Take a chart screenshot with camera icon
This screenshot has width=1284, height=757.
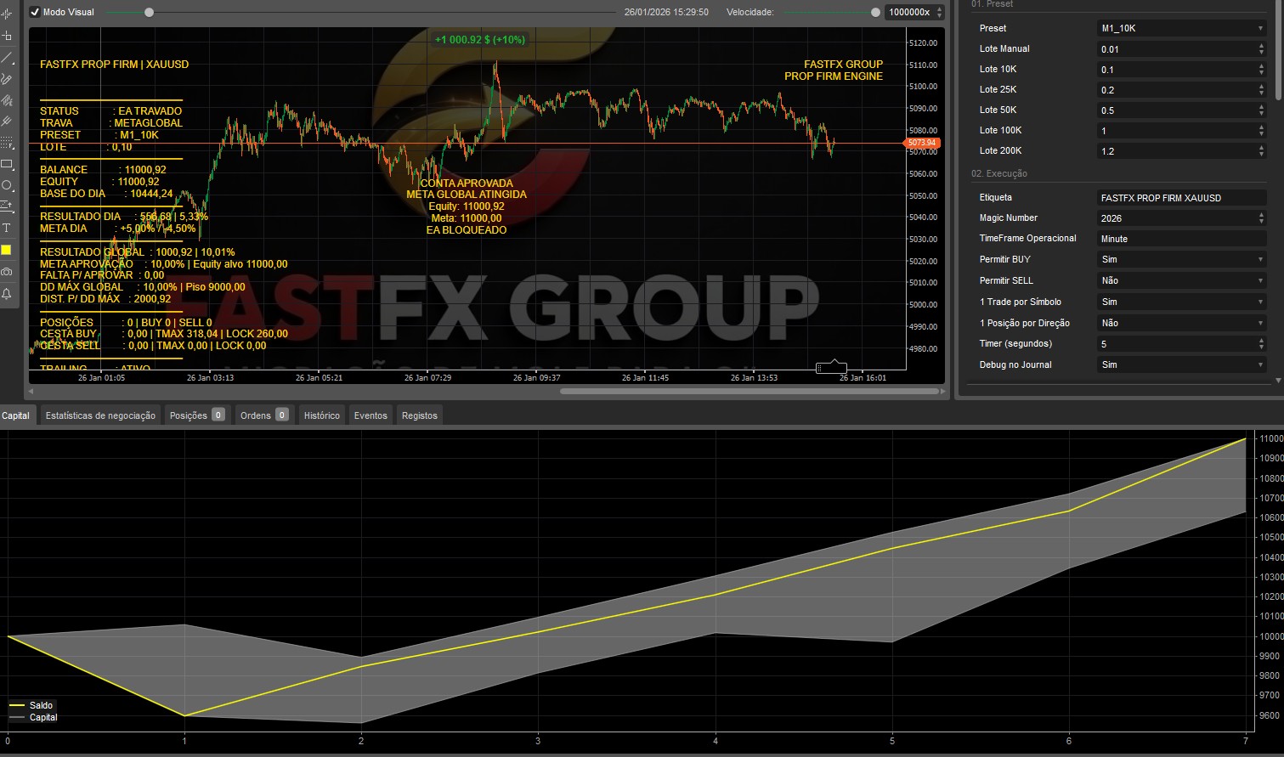(7, 272)
